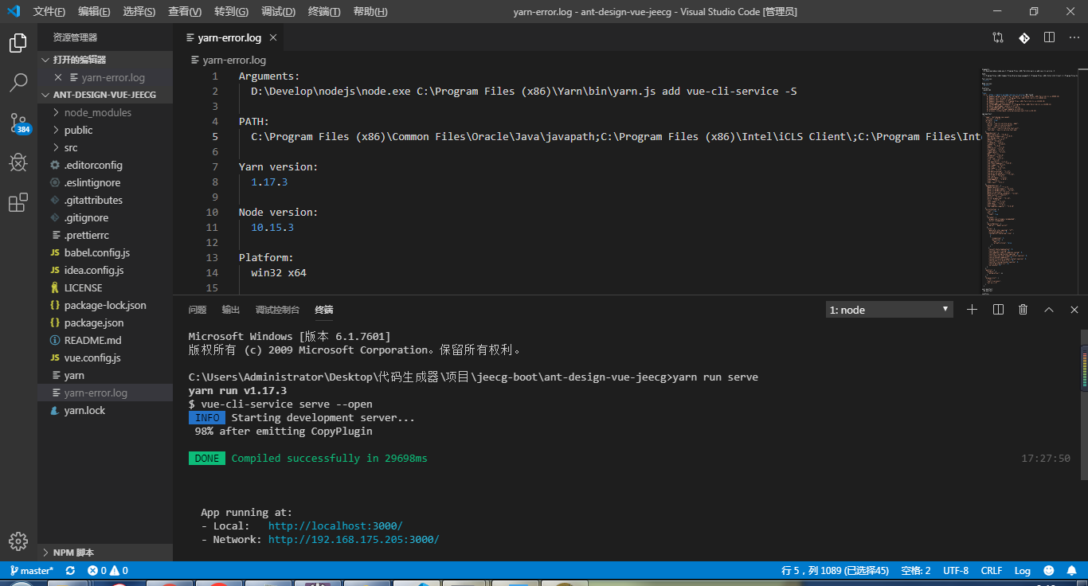Viewport: 1088px width, 586px height.
Task: Switch to the 输出 panel tab
Action: 230,310
